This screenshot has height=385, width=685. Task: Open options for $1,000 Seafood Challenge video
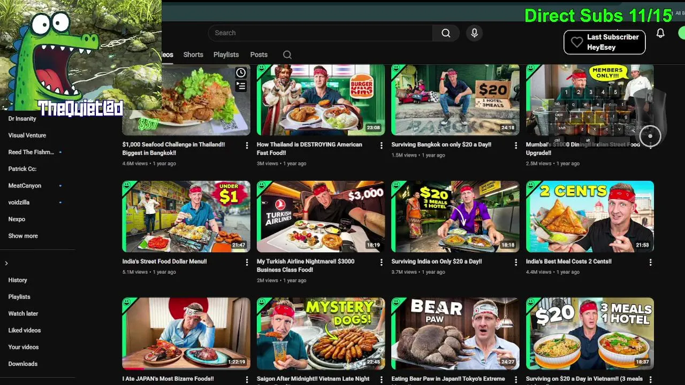tap(247, 145)
